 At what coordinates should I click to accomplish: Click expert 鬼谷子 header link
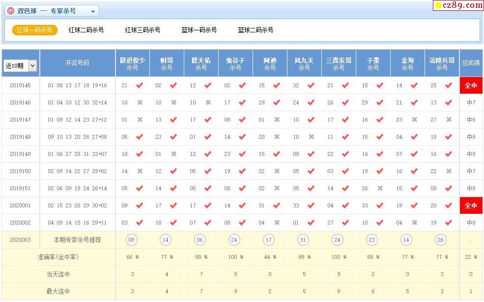click(235, 63)
